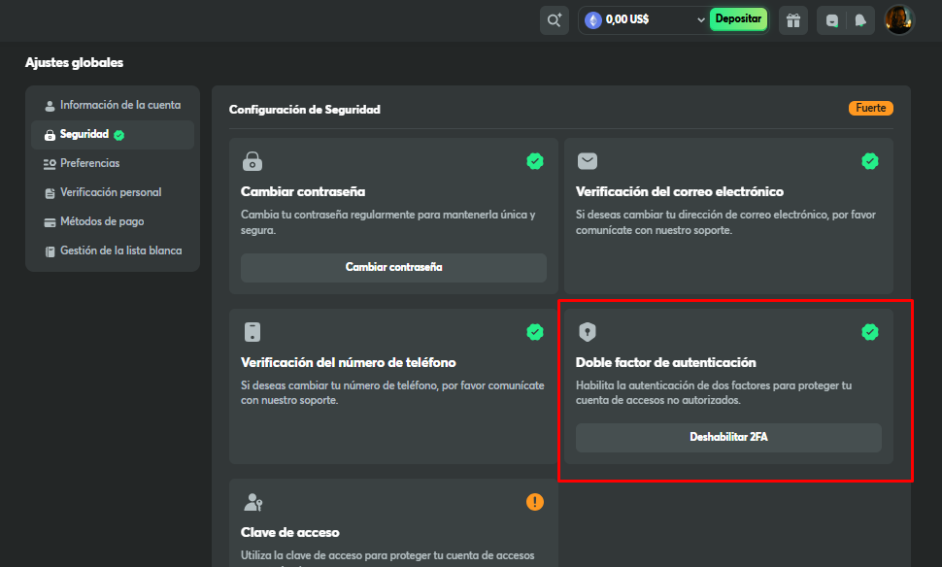Open Preferencias in the settings sidebar

(92, 163)
